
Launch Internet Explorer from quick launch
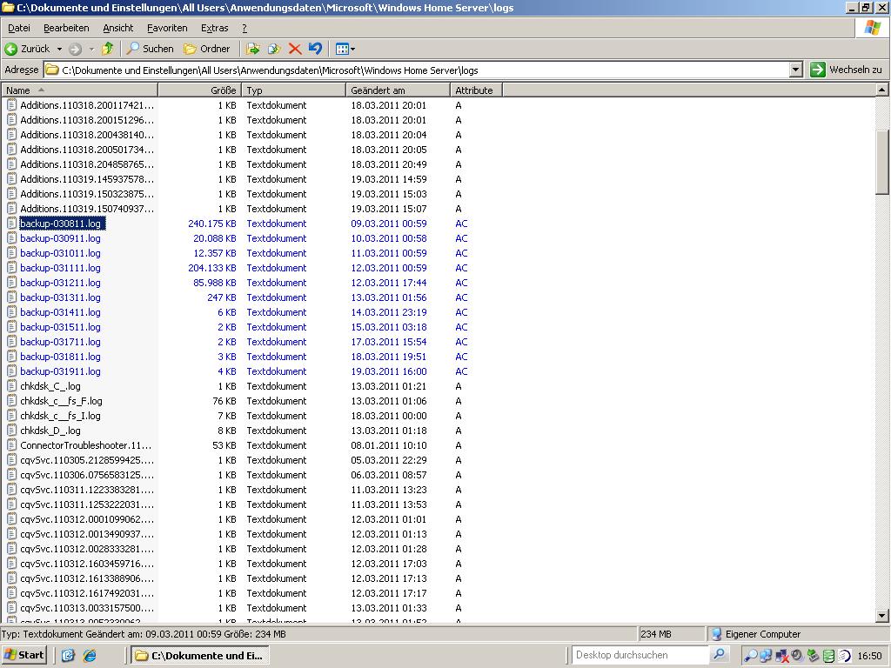click(x=90, y=656)
